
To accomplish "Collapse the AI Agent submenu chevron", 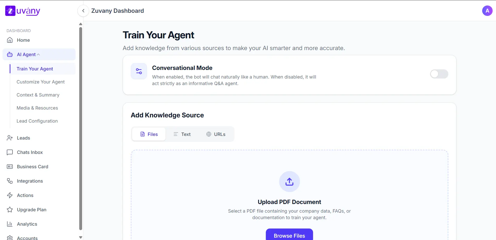I will pyautogui.click(x=38, y=55).
